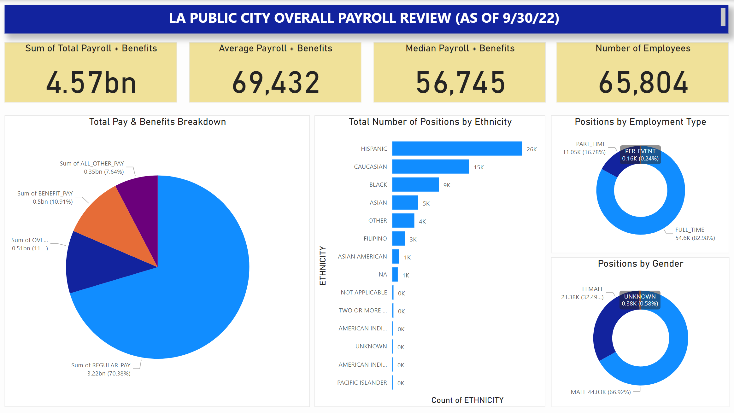Click the NA ethnicity bar
Viewport: 734px width, 413px height.
coord(395,274)
